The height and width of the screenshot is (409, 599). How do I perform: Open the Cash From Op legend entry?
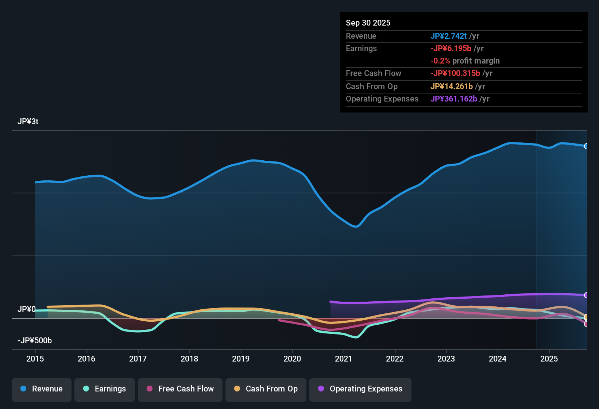click(266, 389)
